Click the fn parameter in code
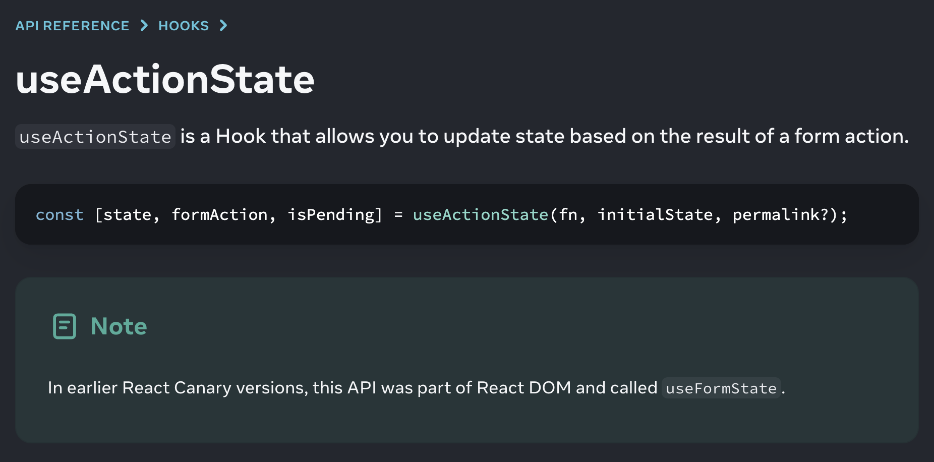Image resolution: width=934 pixels, height=462 pixels. (x=568, y=215)
